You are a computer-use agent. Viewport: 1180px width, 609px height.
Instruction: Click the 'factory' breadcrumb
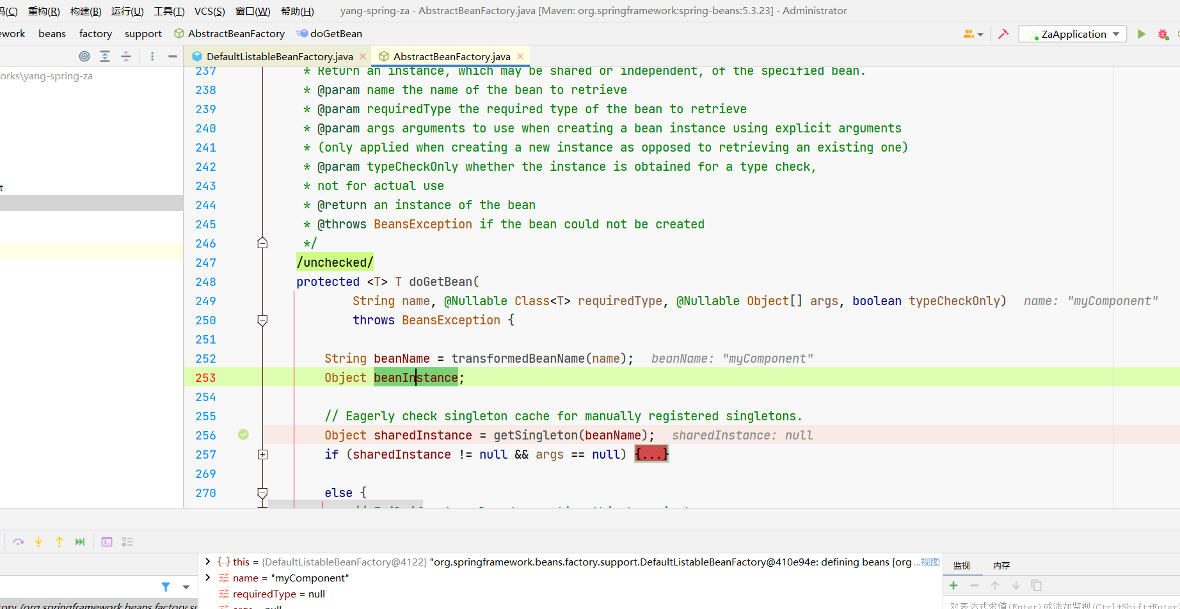click(95, 33)
